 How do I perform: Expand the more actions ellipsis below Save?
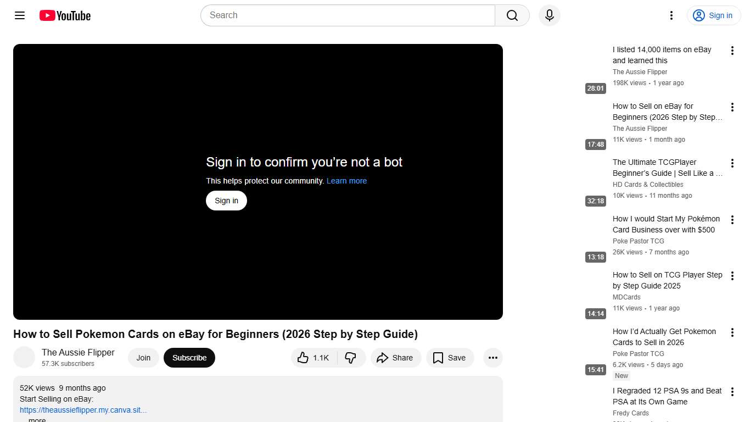(492, 357)
